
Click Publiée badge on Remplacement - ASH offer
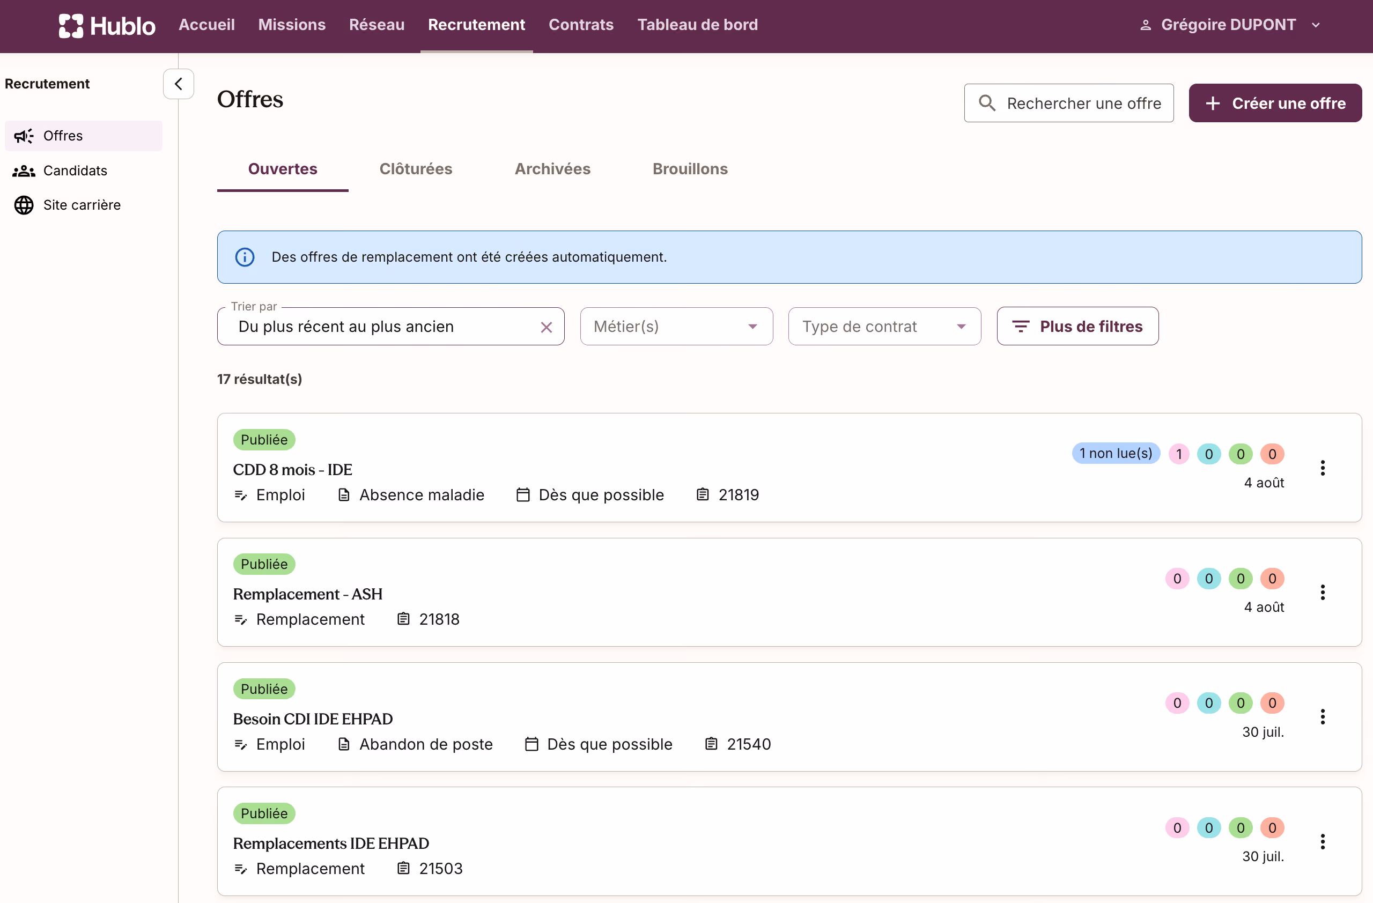[264, 564]
